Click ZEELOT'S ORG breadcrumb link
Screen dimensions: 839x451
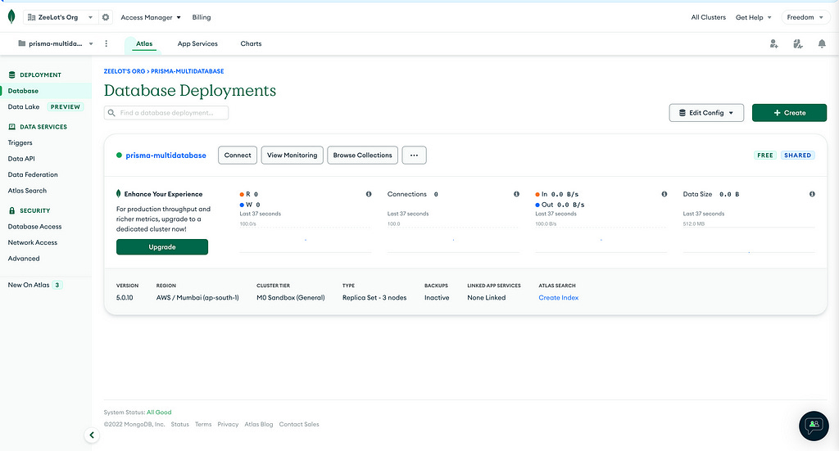click(125, 71)
